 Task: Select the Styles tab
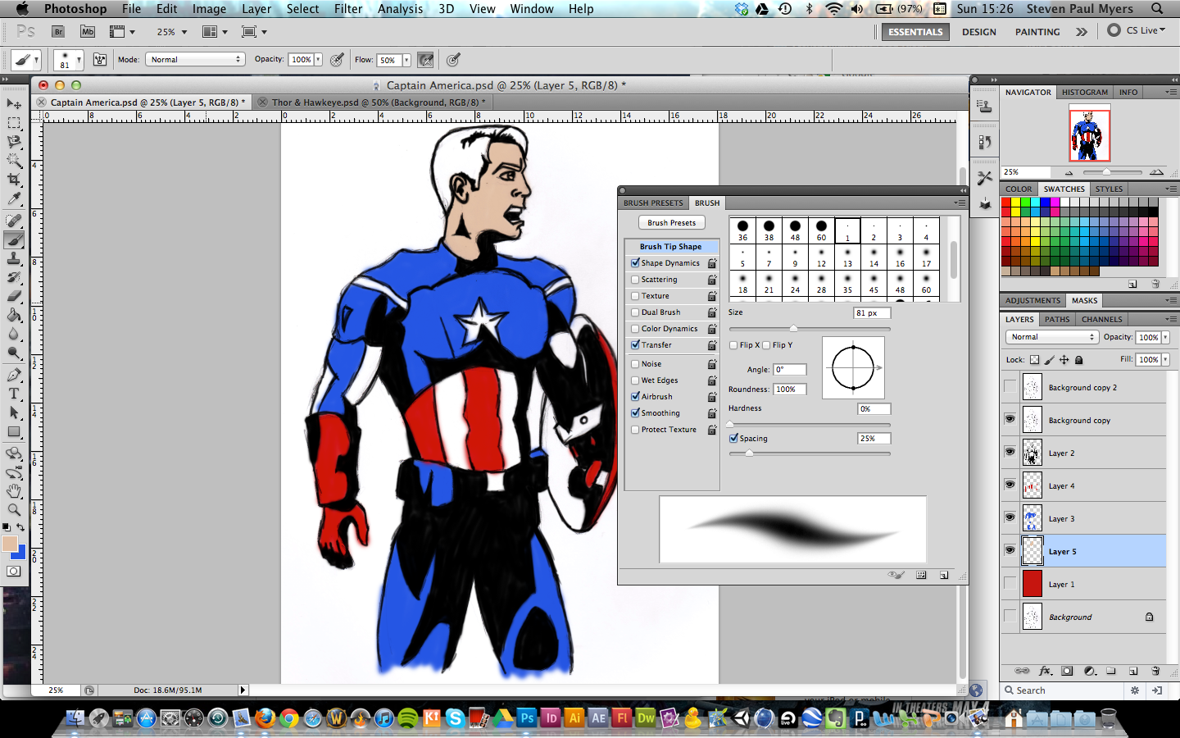point(1109,189)
